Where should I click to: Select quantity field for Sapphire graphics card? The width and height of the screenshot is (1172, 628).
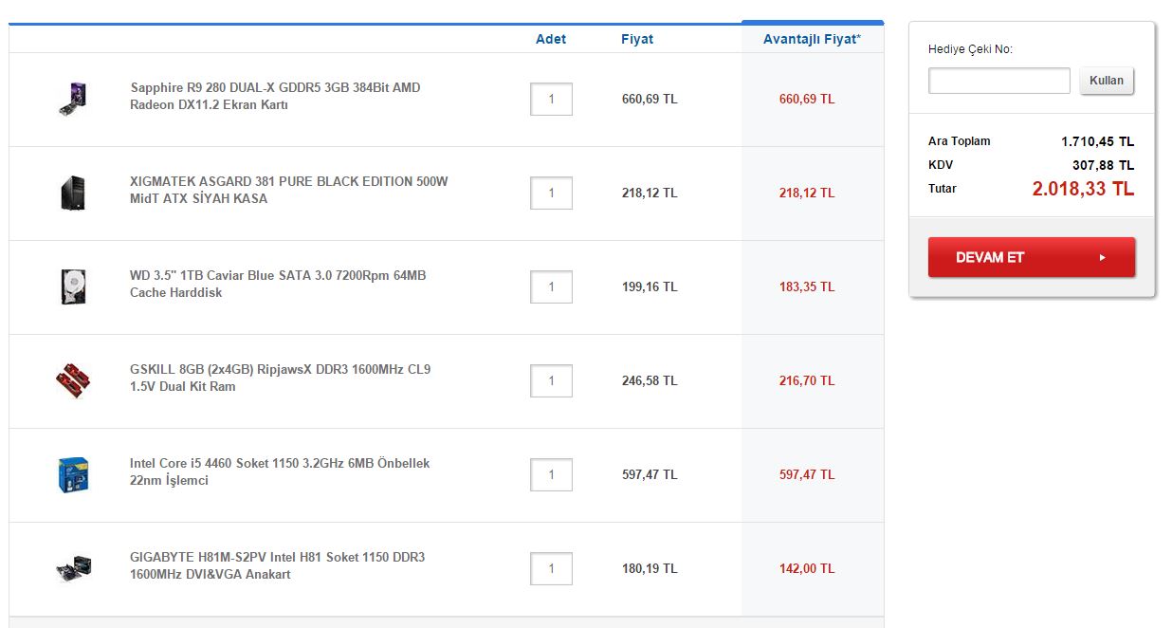[x=551, y=99]
